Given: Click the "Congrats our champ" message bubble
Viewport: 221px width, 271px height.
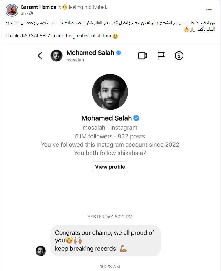Looking at the screenshot, I should pyautogui.click(x=105, y=240).
